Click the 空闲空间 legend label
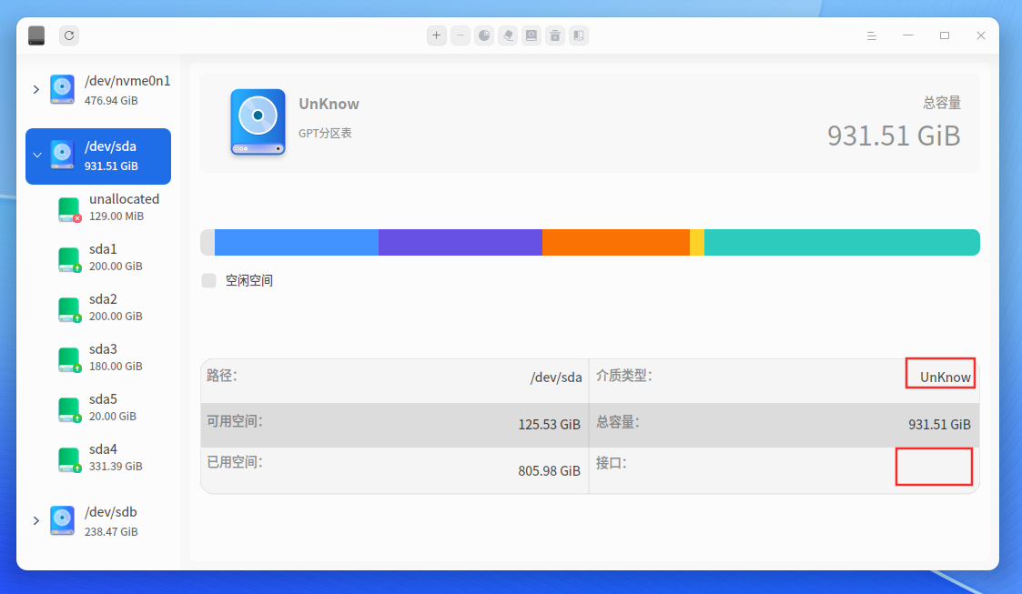Screen dimensions: 1022x594 point(249,281)
